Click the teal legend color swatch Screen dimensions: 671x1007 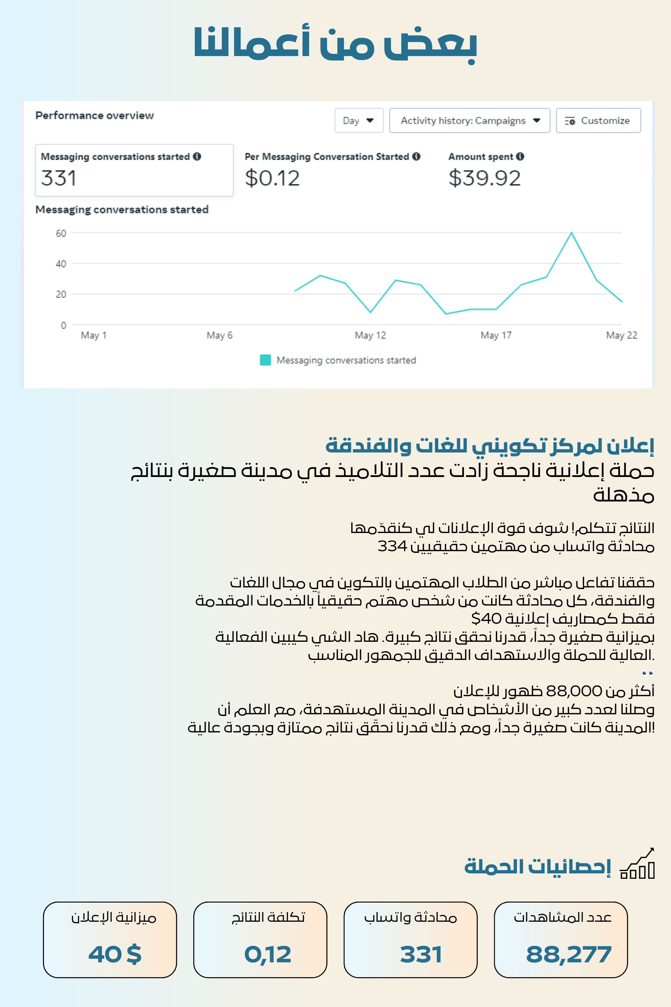[265, 360]
